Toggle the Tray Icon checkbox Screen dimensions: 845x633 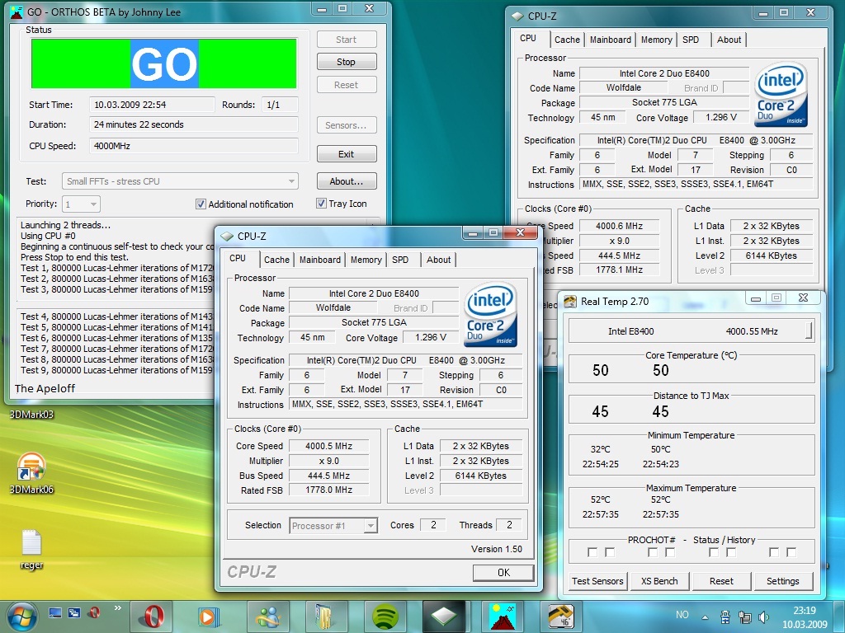click(321, 204)
